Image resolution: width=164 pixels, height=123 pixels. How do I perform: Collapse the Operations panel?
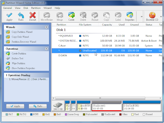click(x=46, y=49)
